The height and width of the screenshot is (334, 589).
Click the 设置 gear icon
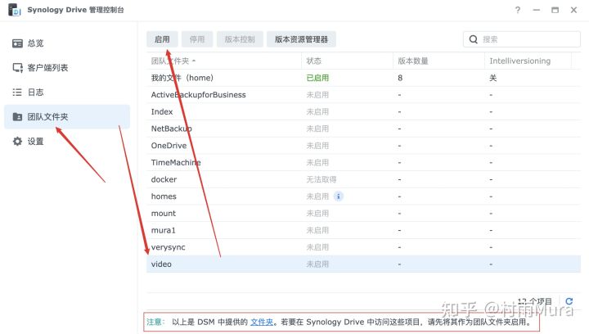point(17,142)
